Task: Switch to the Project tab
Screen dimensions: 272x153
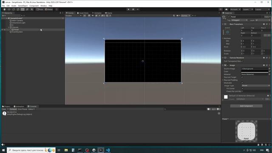Action: [x=6, y=106]
